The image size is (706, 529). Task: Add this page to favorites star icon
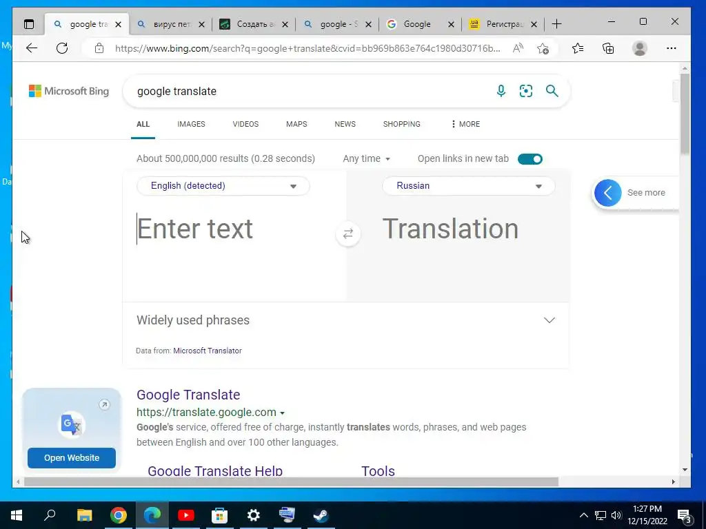543,48
